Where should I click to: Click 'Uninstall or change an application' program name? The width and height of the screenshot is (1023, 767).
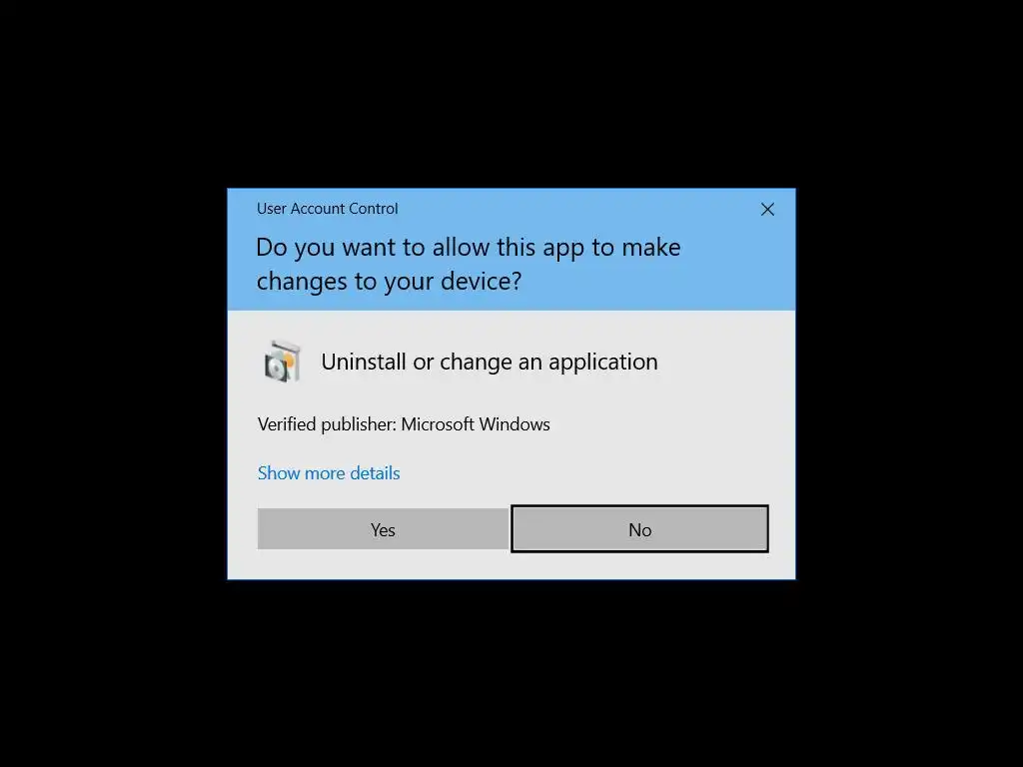[x=490, y=362]
